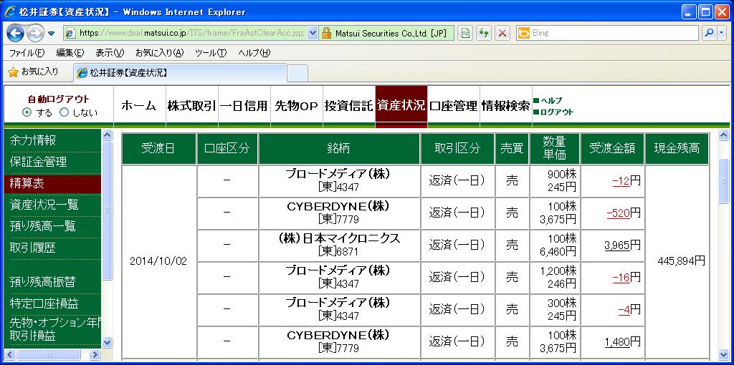Select the する auto-logout radio button
The image size is (734, 365).
click(27, 112)
